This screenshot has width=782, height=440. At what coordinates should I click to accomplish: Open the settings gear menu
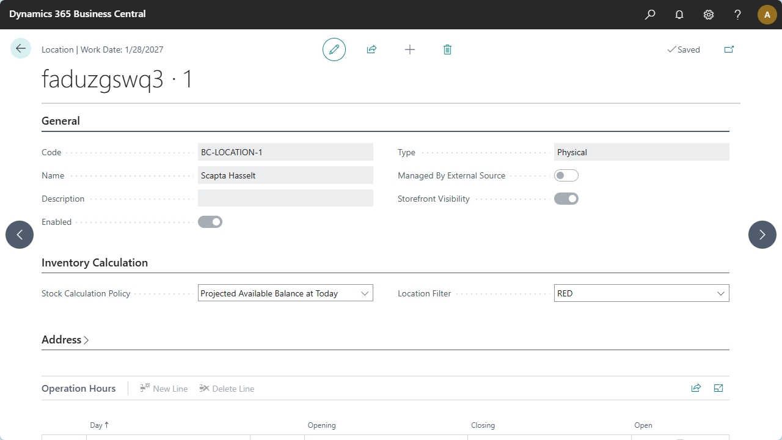click(x=709, y=15)
